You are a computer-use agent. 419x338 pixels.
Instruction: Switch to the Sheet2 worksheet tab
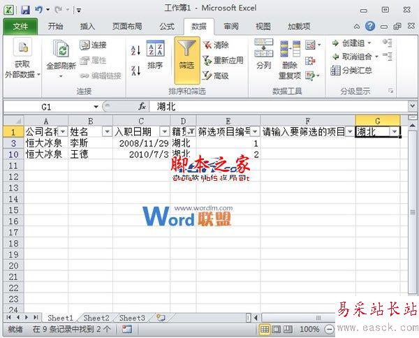point(96,318)
